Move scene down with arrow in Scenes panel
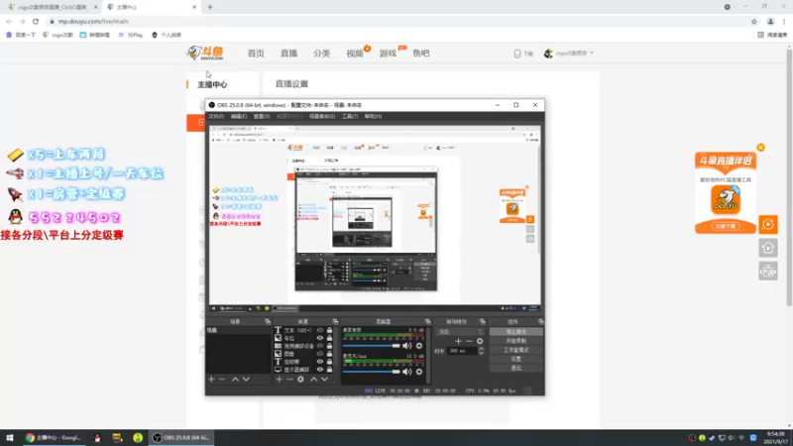The image size is (793, 446). coord(246,380)
